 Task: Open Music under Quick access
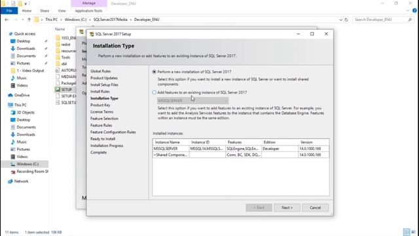22,78
